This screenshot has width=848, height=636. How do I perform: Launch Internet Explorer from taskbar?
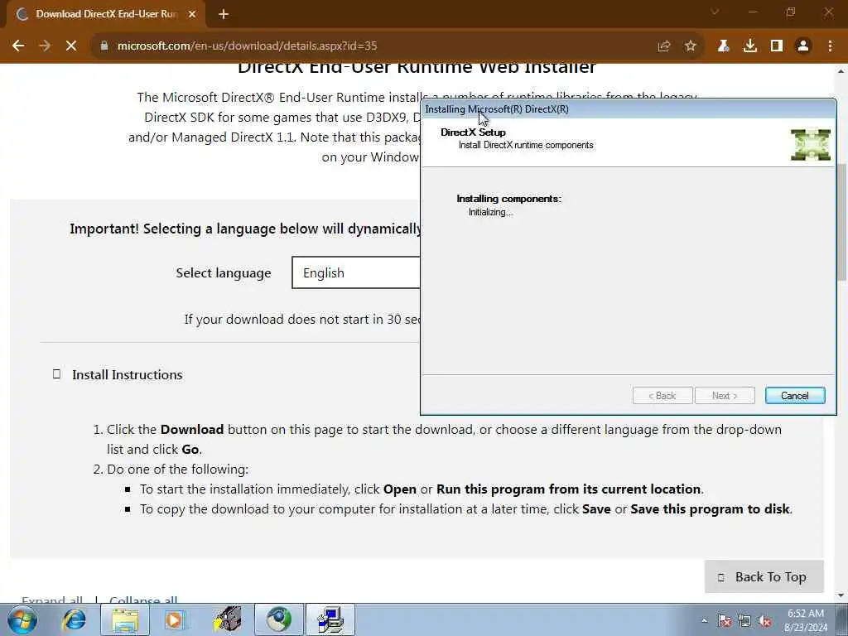coord(74,619)
